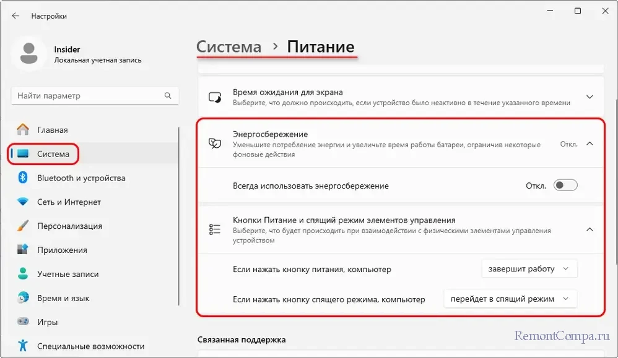Click the search magnifier icon
Viewport: 618px width, 358px height.
pos(168,96)
